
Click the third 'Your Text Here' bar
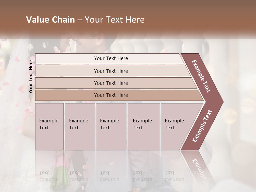116,83
